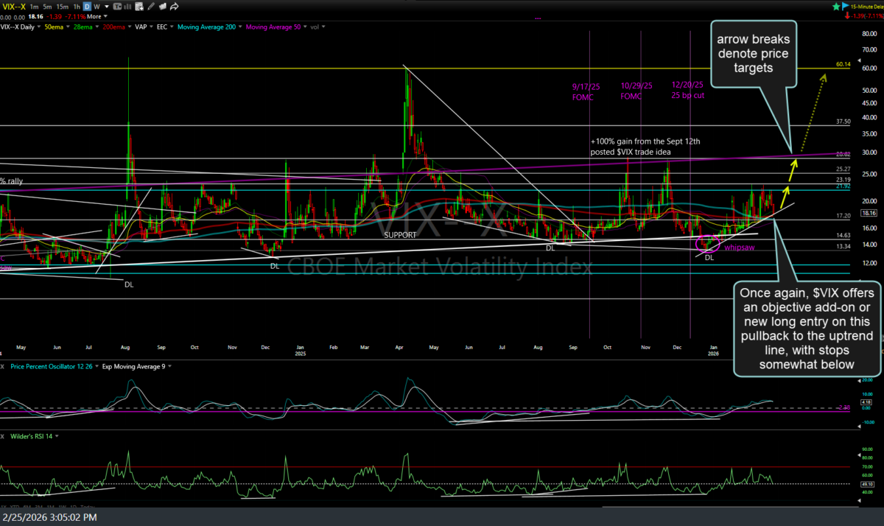Switch to the Weekly (W) timeframe

(97, 6)
